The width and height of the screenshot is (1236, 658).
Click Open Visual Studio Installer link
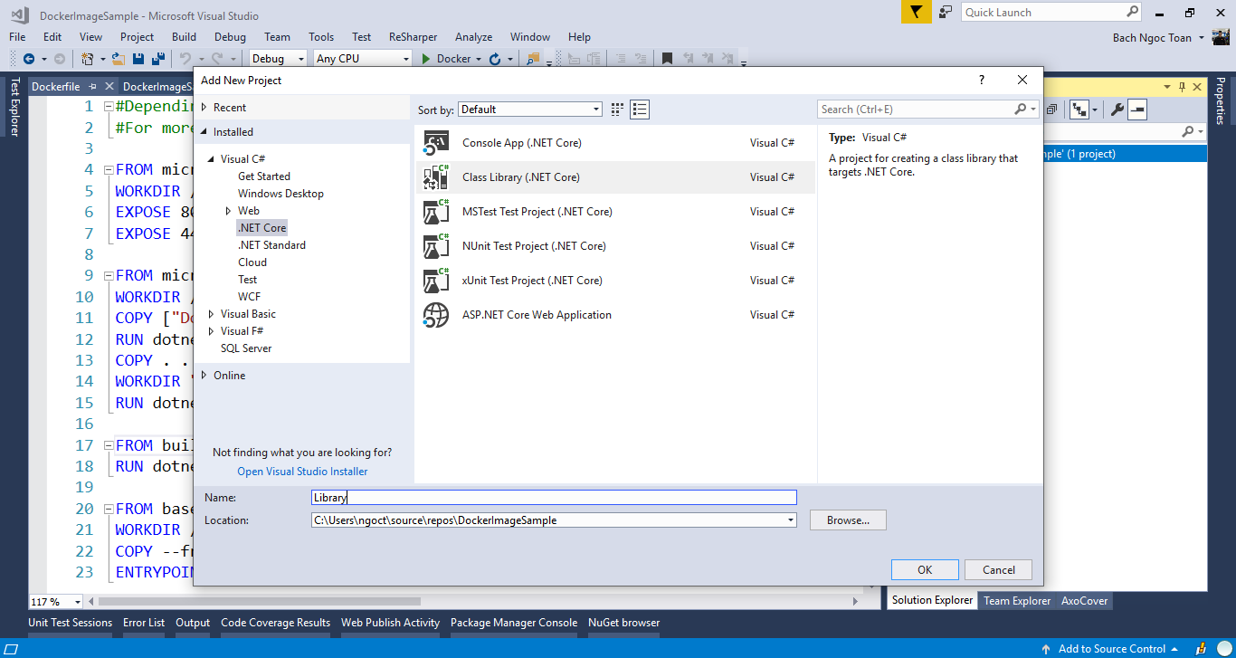point(302,472)
